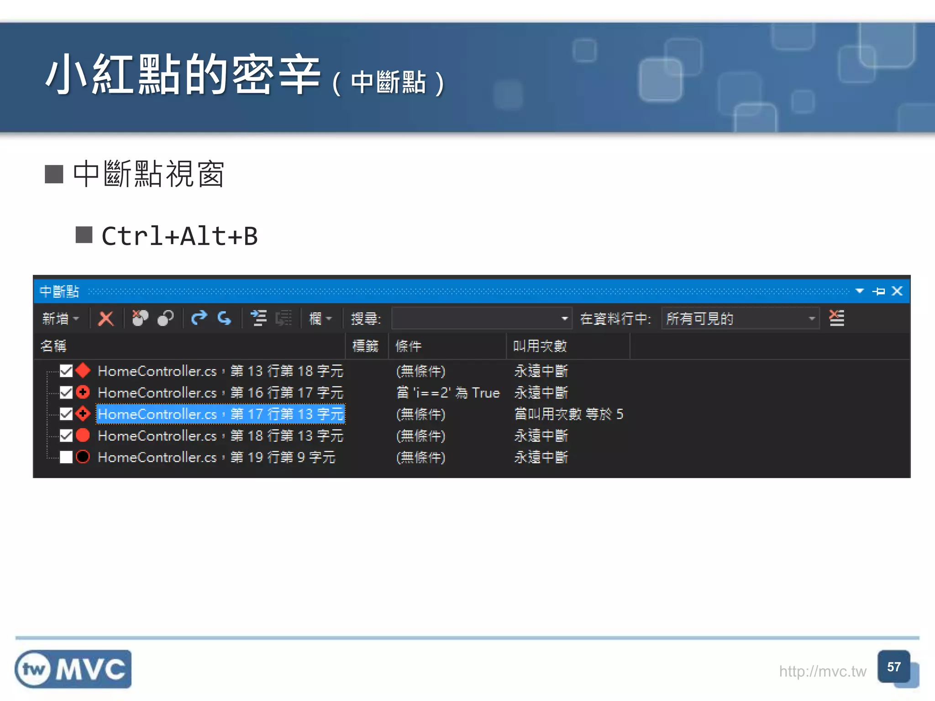Click the go to source code icon
The height and width of the screenshot is (701, 935).
click(259, 318)
